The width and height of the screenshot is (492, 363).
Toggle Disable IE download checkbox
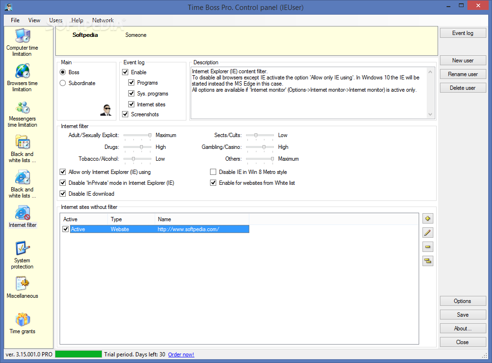63,194
